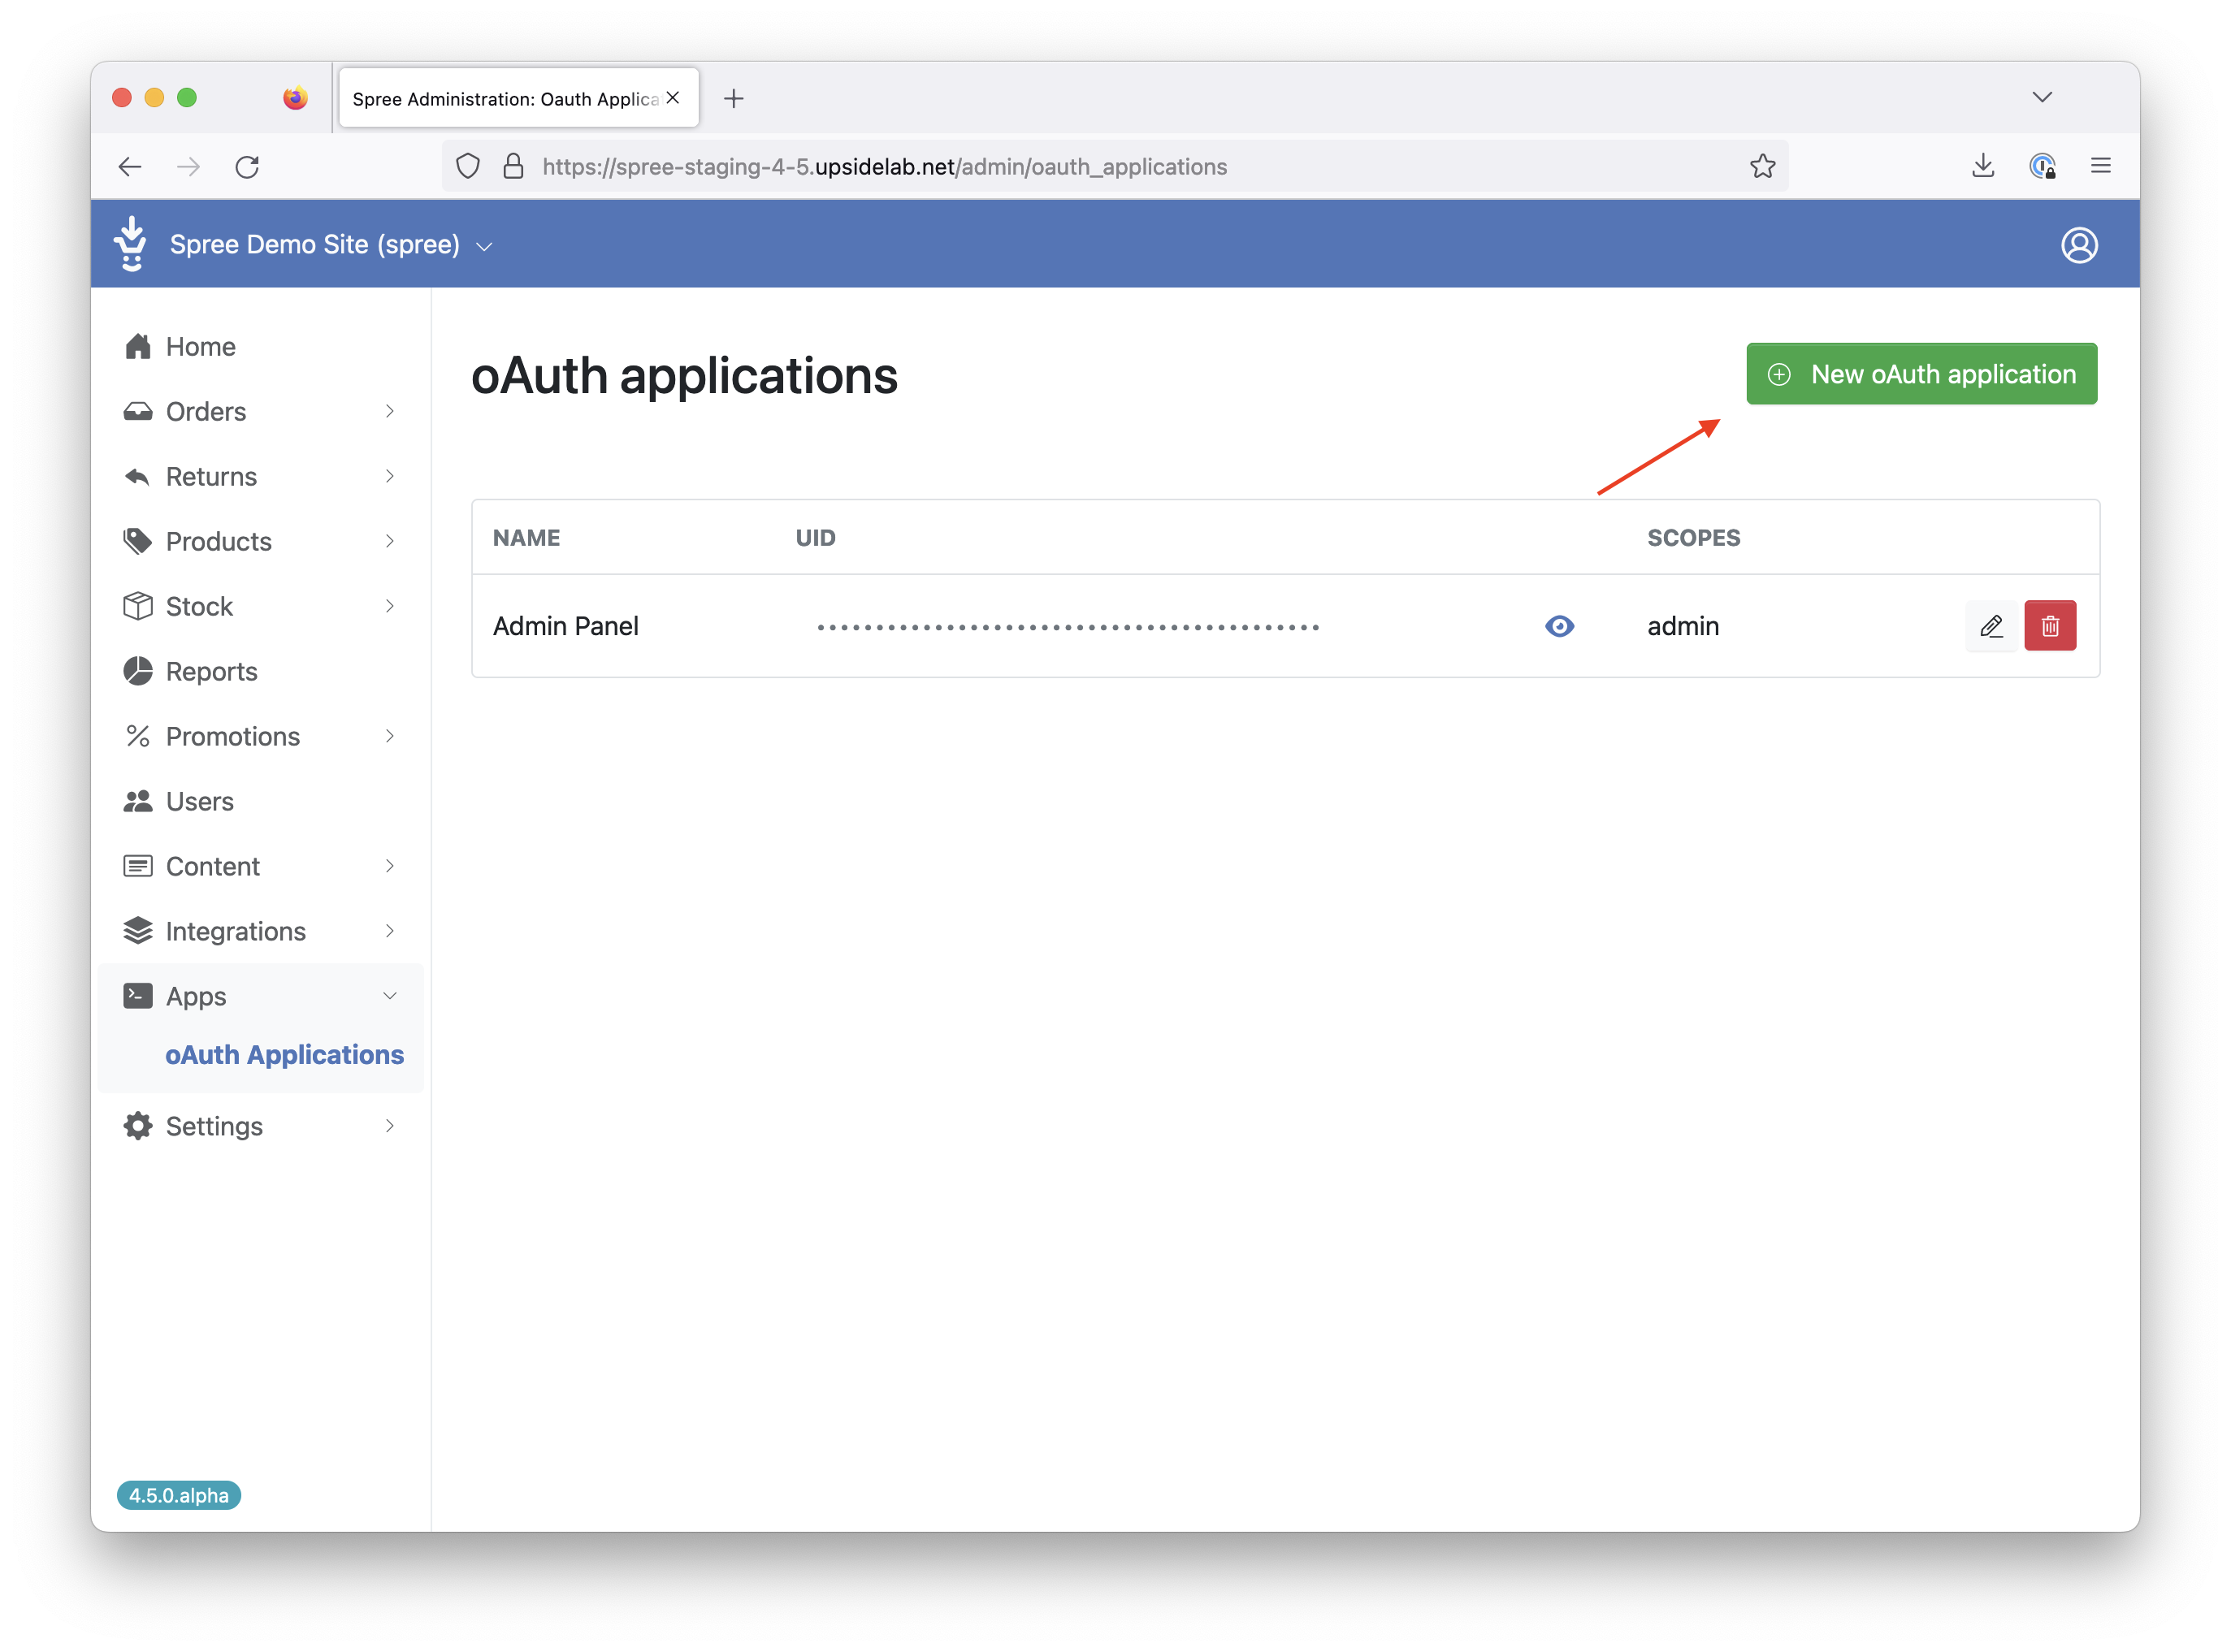Reload the page in the browser

247,167
